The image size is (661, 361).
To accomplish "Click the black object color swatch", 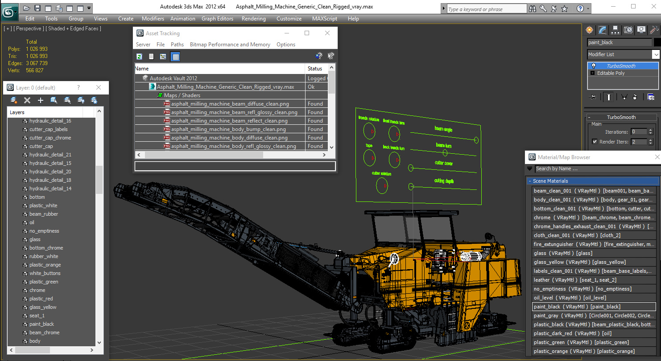I will (x=657, y=42).
